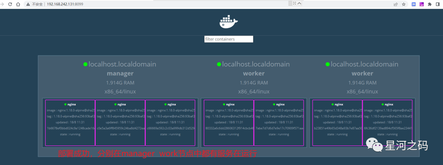Click hostname above the manager label
The height and width of the screenshot is (165, 443).
[122, 64]
